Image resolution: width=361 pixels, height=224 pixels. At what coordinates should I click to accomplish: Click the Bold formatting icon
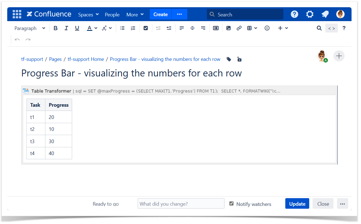[x=56, y=28]
